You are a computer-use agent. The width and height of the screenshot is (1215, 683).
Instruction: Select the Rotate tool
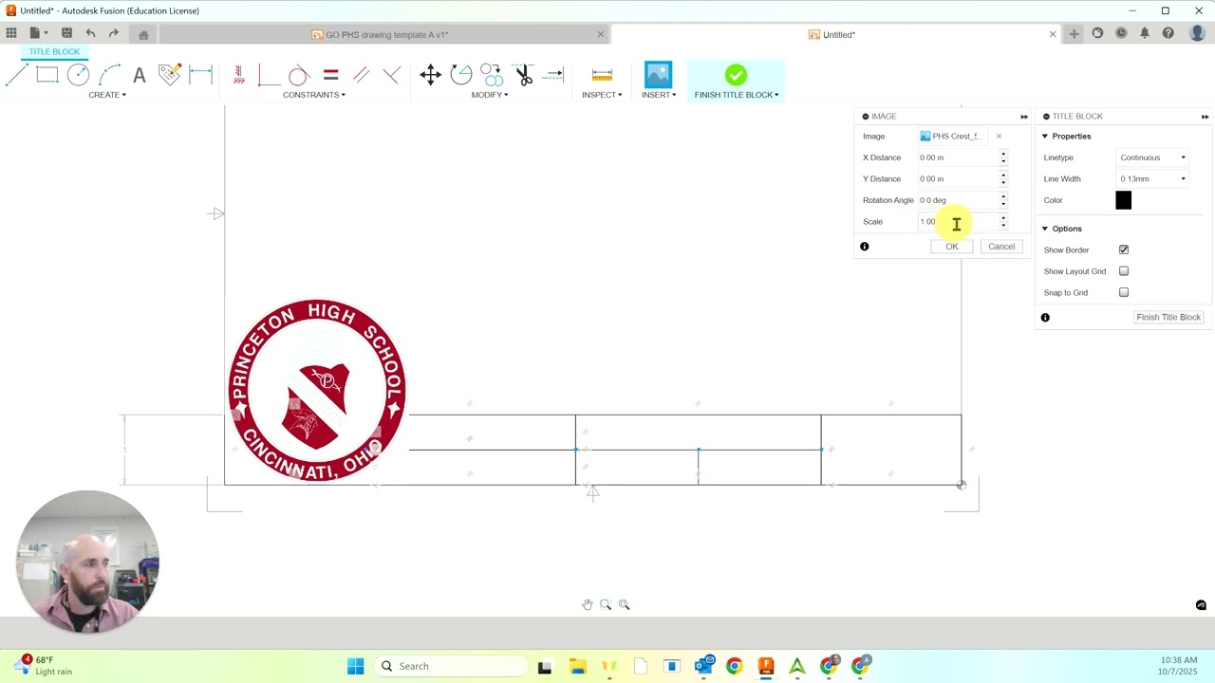point(460,75)
